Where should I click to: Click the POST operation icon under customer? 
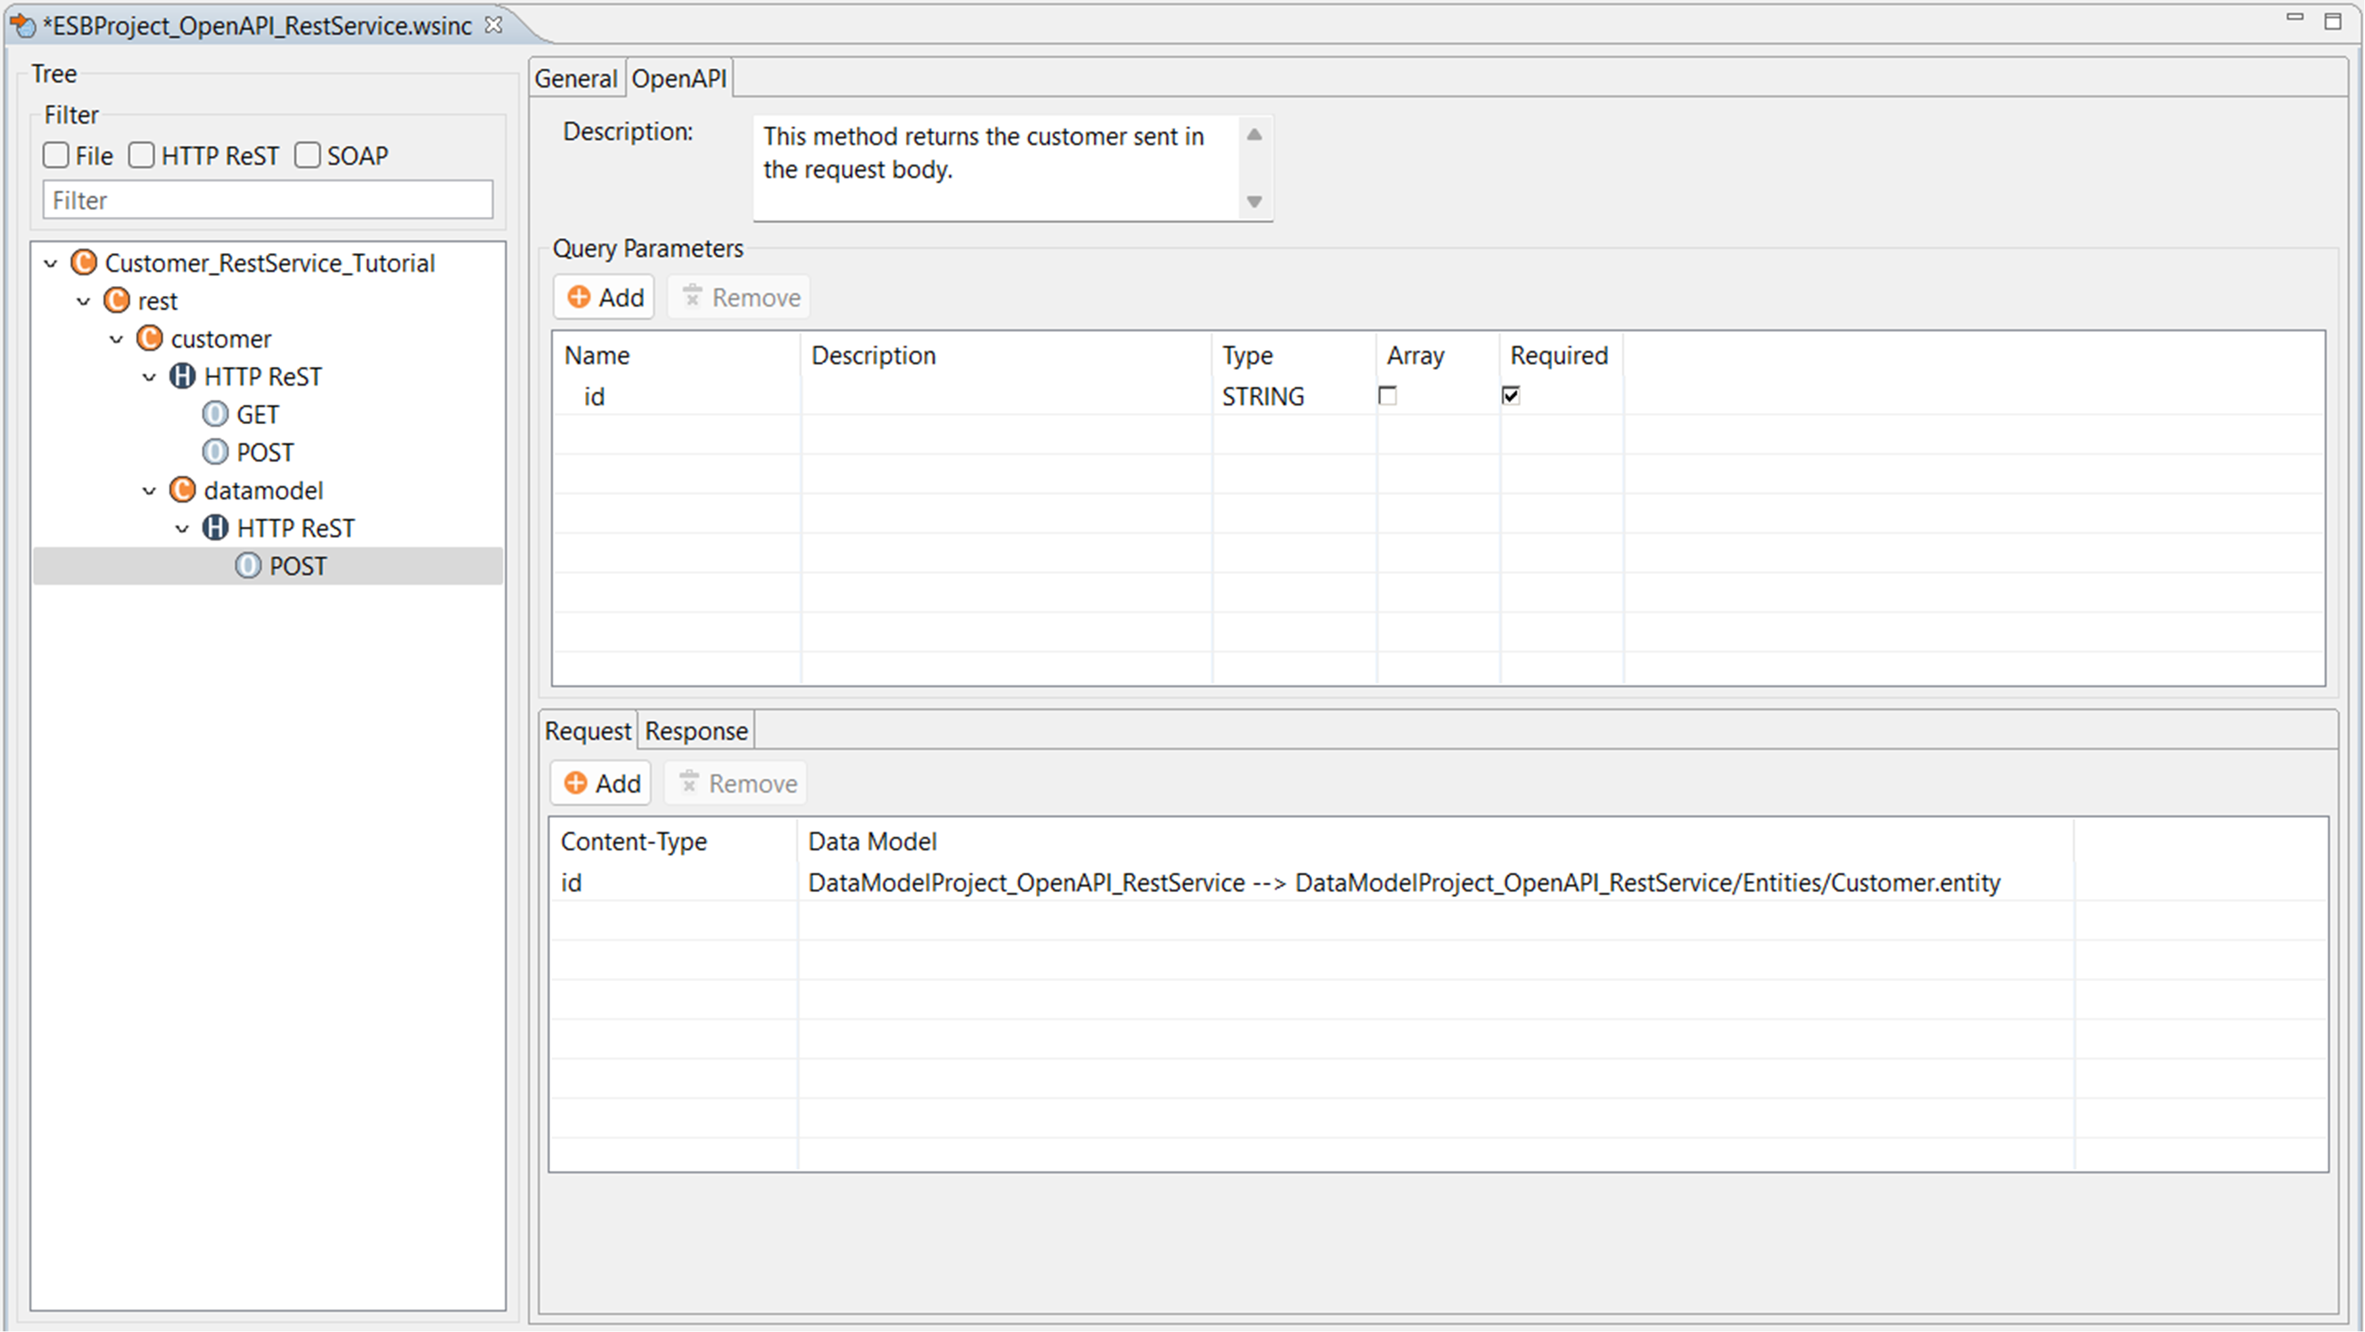click(x=215, y=452)
